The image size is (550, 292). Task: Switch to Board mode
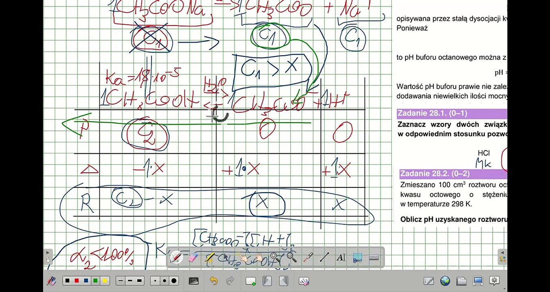click(x=429, y=281)
